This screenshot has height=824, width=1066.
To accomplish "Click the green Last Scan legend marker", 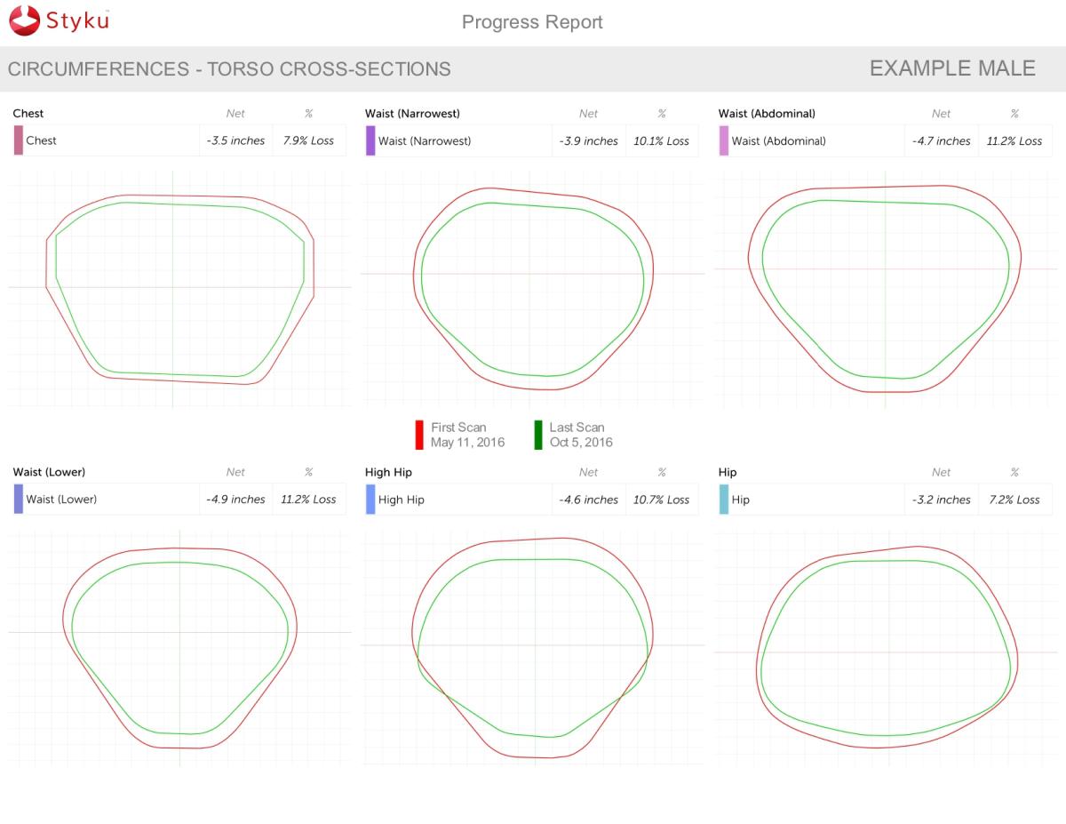I will 537,435.
